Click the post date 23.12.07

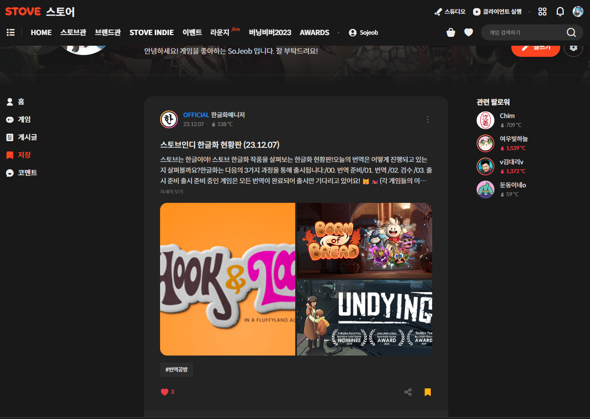(193, 124)
